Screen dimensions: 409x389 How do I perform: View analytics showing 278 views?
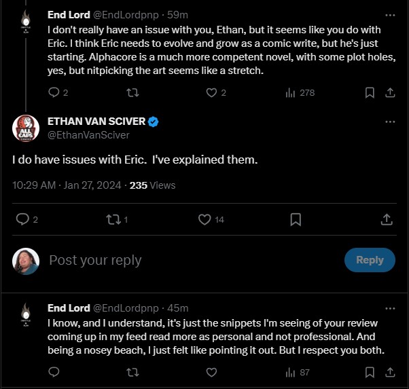coord(300,92)
